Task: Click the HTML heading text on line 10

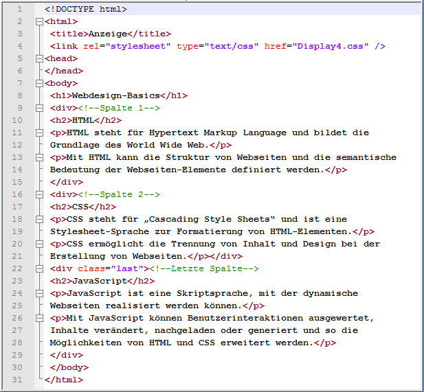Action: 83,120
